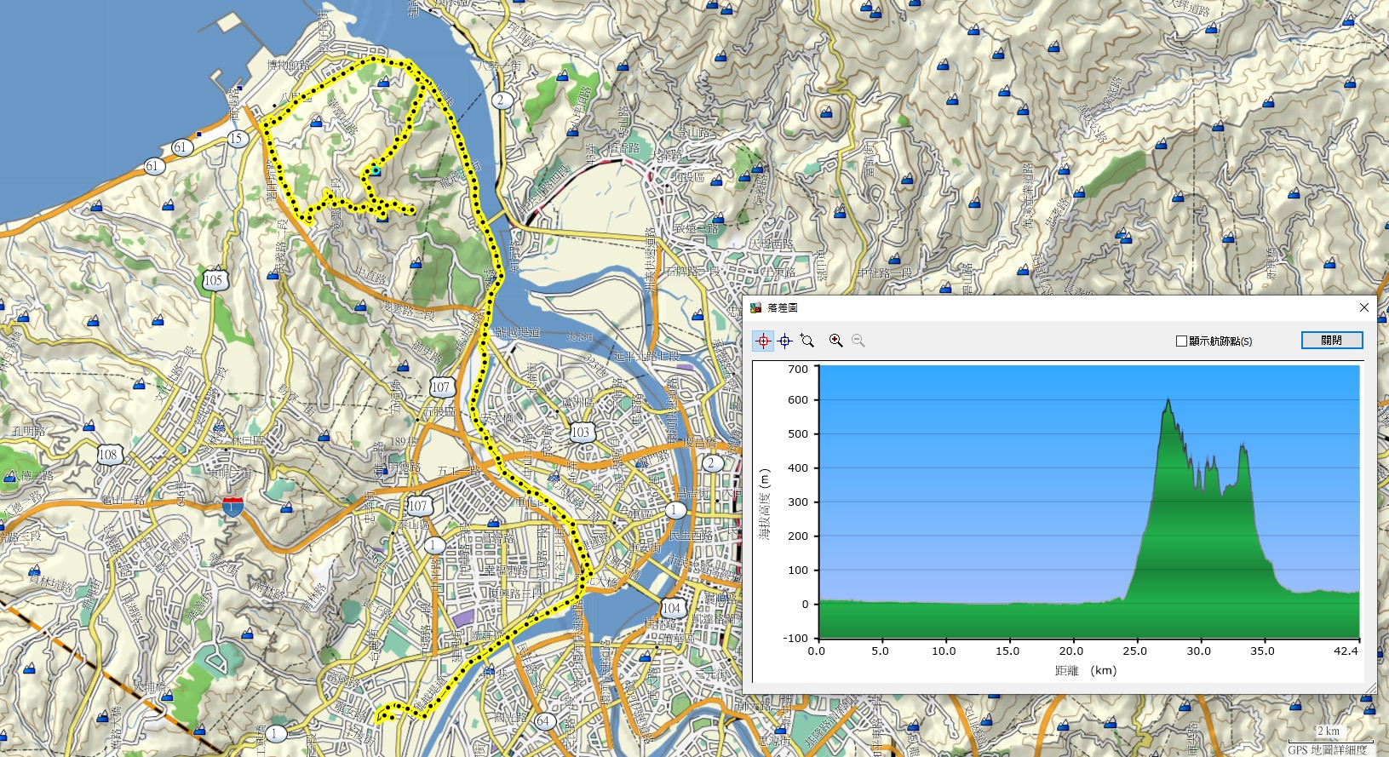The height and width of the screenshot is (757, 1389).
Task: Close the 落差圖 window with X
Action: click(1363, 307)
